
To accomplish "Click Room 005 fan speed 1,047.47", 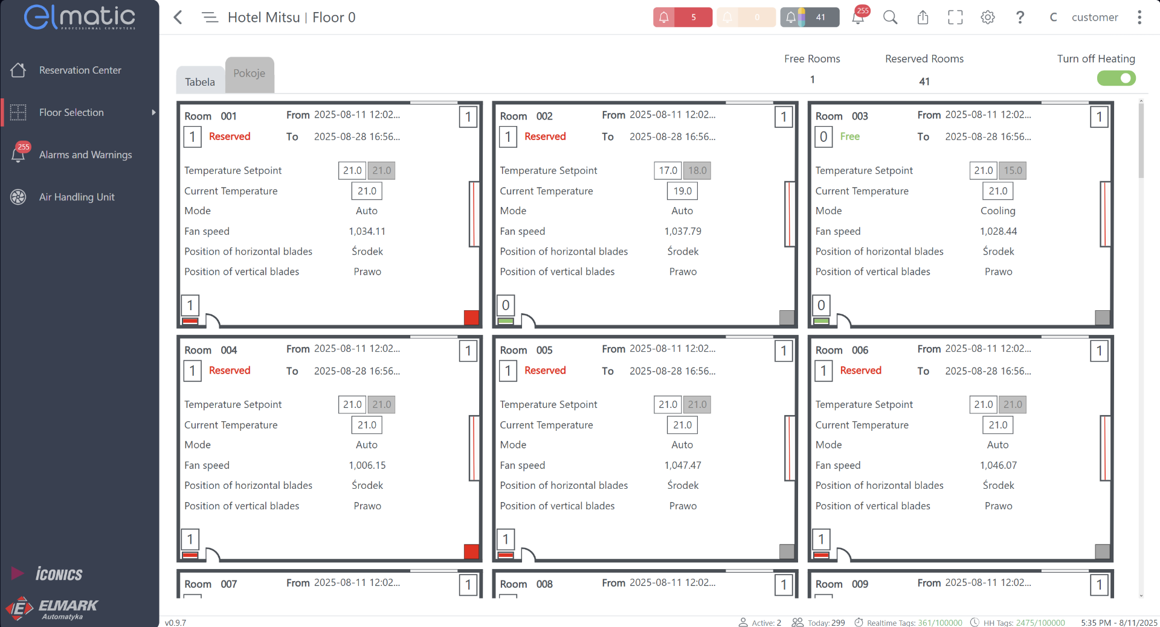I will click(x=683, y=465).
